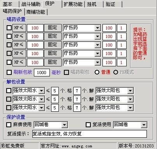Click the red 提示 hint text box
157x149 pixels.
pyautogui.click(x=141, y=46)
